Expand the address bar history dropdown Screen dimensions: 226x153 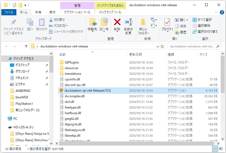click(157, 47)
